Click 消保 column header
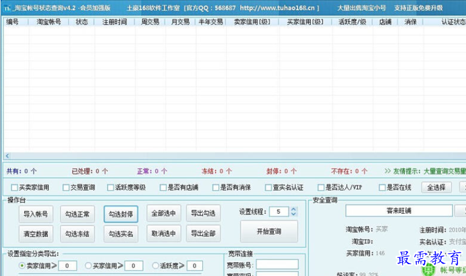Viewport: 466px width, 276px height. 410,22
